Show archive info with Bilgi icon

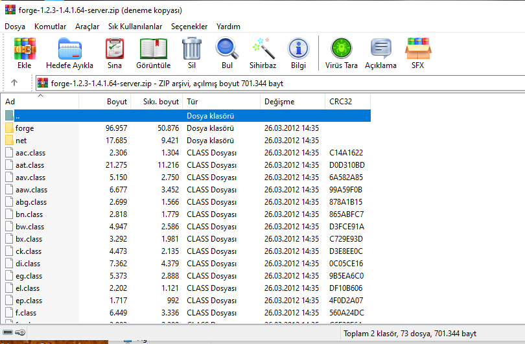298,49
